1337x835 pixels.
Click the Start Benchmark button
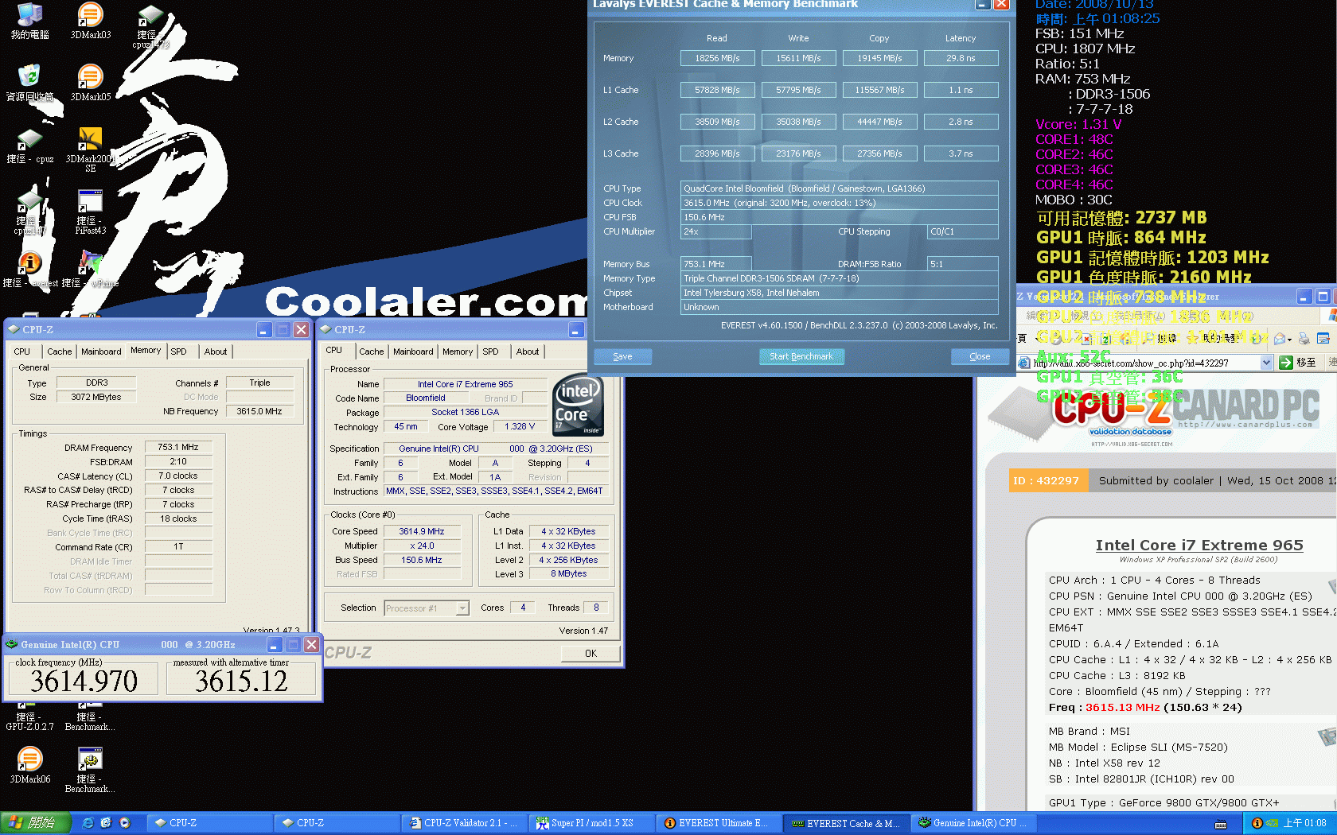click(x=801, y=356)
